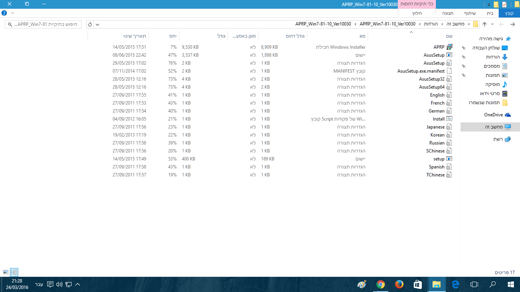Image resolution: width=520 pixels, height=292 pixels.
Task: Open Microsoft Edge from the taskbar
Action: point(455,284)
